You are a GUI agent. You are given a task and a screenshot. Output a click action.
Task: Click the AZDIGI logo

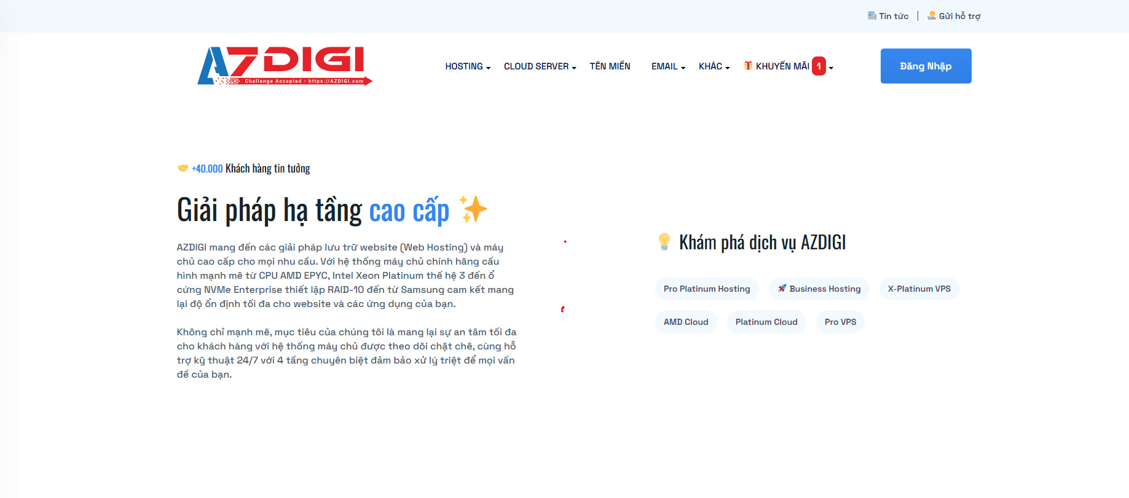[x=285, y=65]
